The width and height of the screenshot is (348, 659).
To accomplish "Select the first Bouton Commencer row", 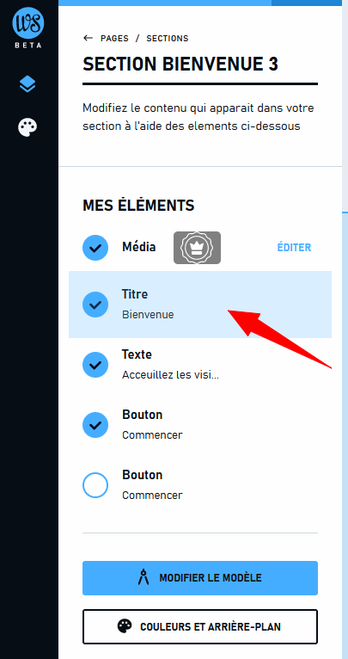I will pyautogui.click(x=200, y=425).
